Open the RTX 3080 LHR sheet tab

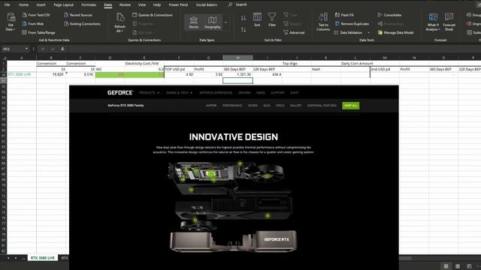43,258
